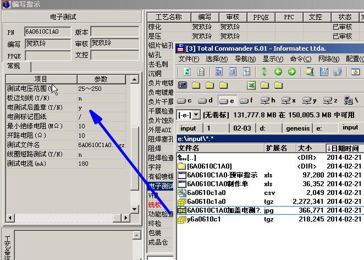Select the 6a0610c1a0 csv file
364x260 pixels.
coord(271,193)
